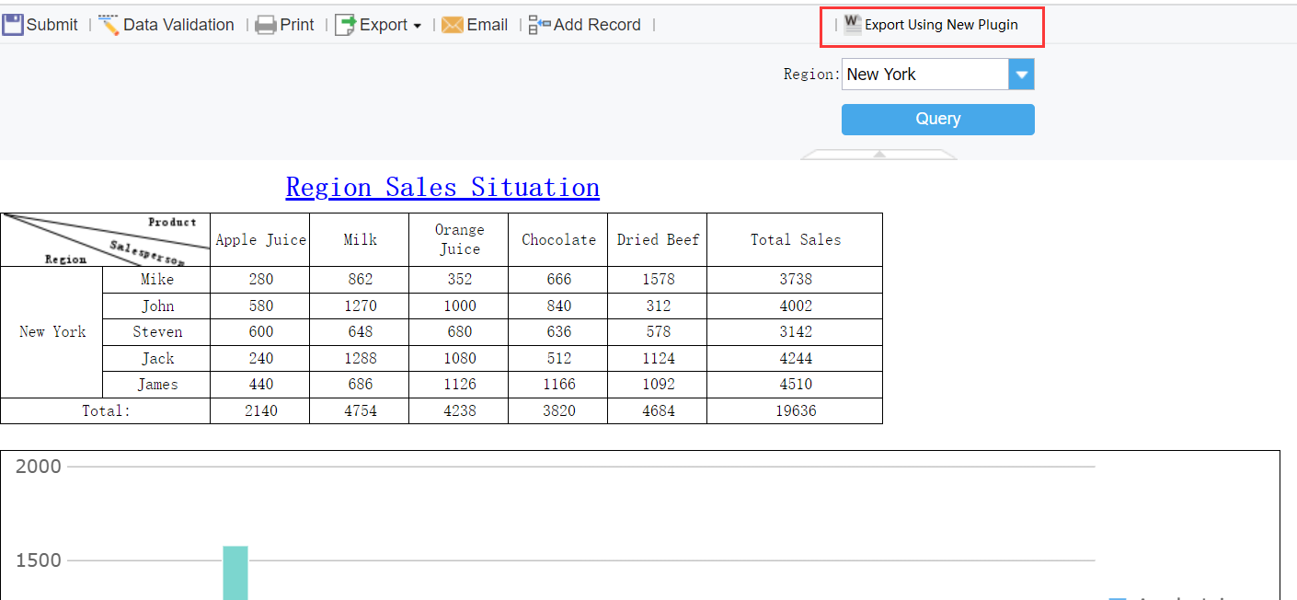Select salesperson John cell
1297x600 pixels.
pyautogui.click(x=156, y=306)
